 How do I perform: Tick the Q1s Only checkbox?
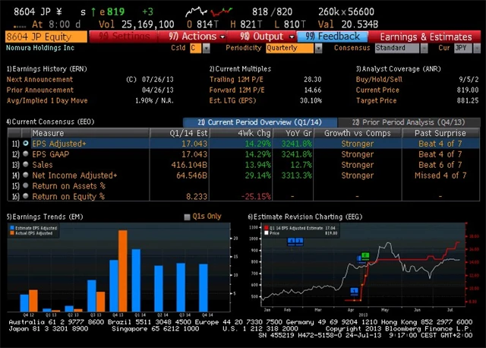click(188, 217)
